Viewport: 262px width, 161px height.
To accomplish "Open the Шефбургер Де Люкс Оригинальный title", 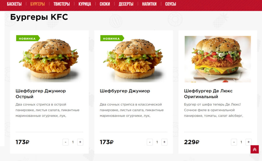I will 208,94.
